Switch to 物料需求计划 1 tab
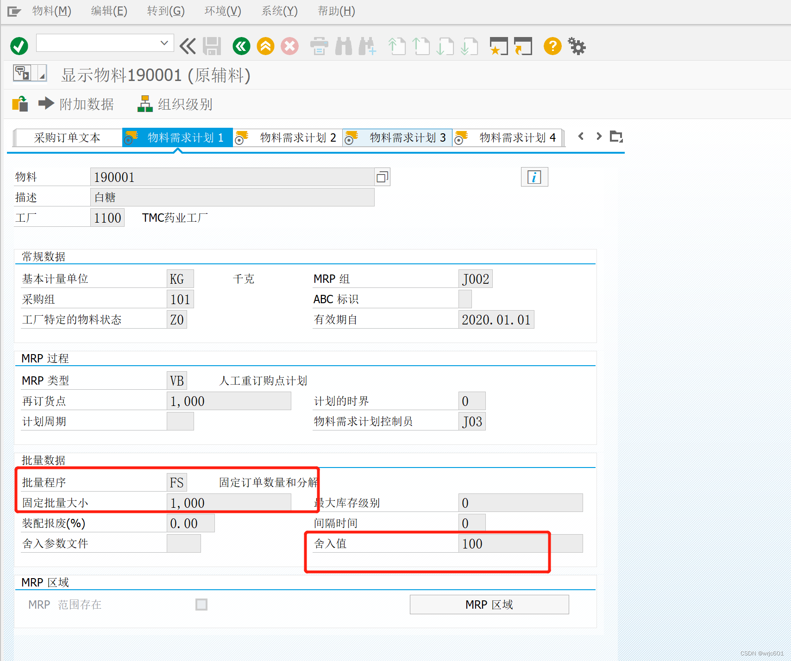Image resolution: width=791 pixels, height=661 pixels. (x=178, y=137)
